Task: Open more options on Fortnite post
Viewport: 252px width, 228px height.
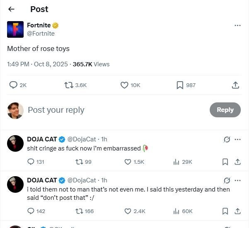Action: click(x=237, y=25)
